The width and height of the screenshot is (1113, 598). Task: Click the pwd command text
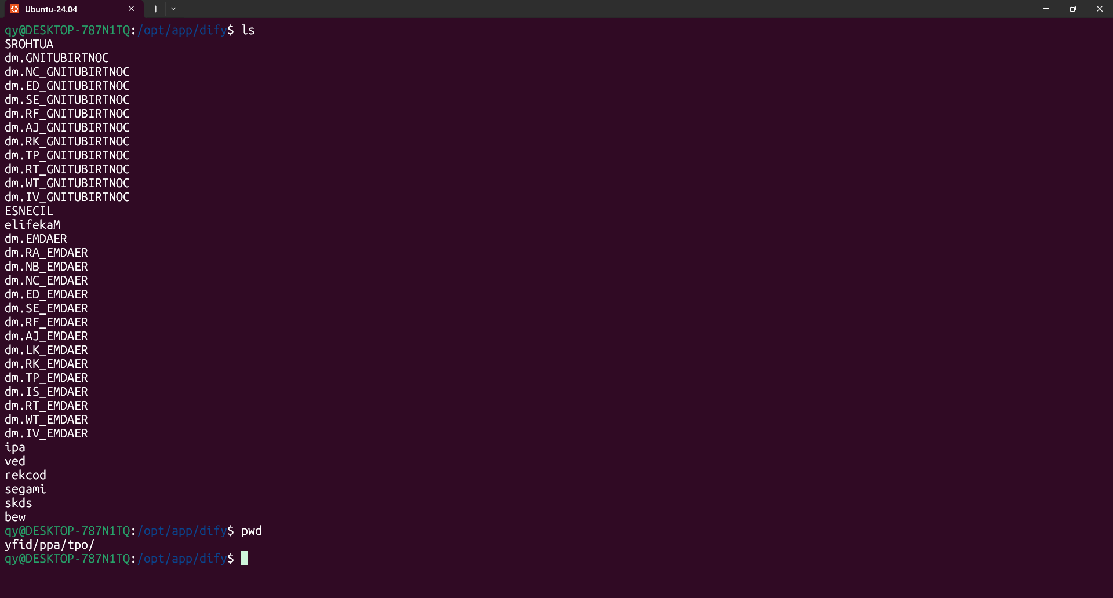(252, 531)
